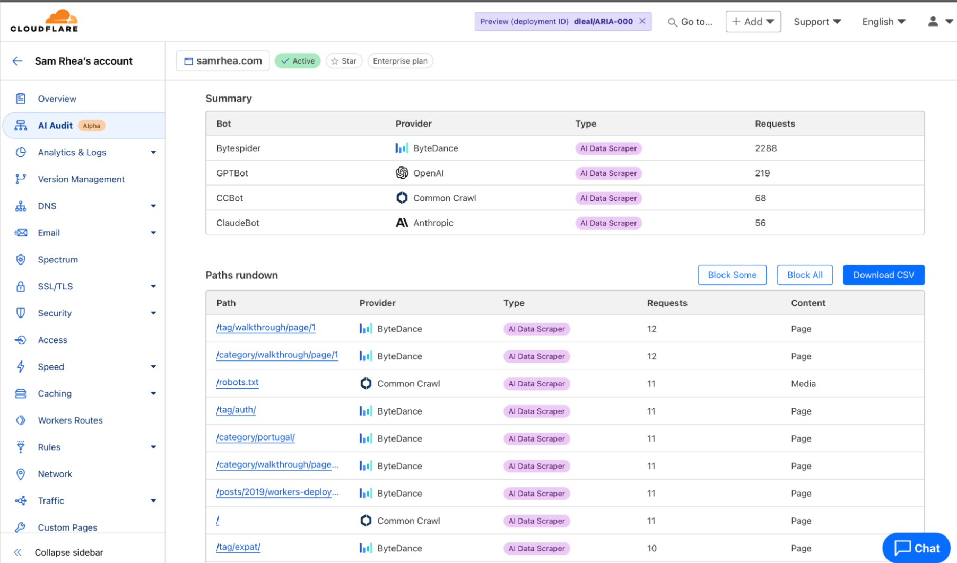Click the user account icon top right
957x563 pixels.
pyautogui.click(x=932, y=21)
